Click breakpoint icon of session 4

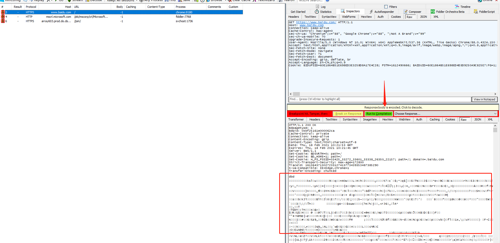[x=3, y=17]
